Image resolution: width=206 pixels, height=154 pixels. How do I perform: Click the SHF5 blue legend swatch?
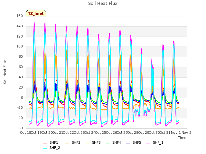point(128,143)
